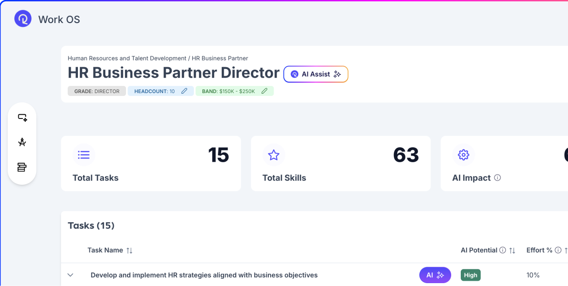Edit headcount using the pencil icon
The width and height of the screenshot is (568, 286).
click(184, 91)
